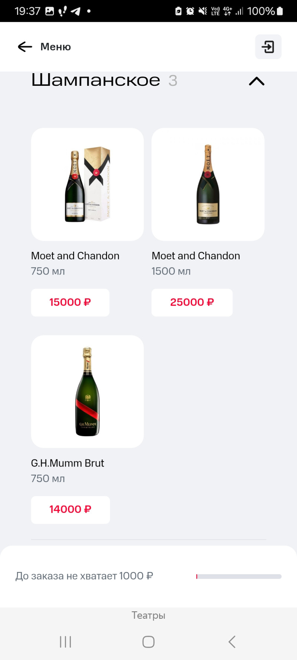The height and width of the screenshot is (660, 297).
Task: Add 14000 ₽ G.H.Mumm Brut to order
Action: [70, 510]
